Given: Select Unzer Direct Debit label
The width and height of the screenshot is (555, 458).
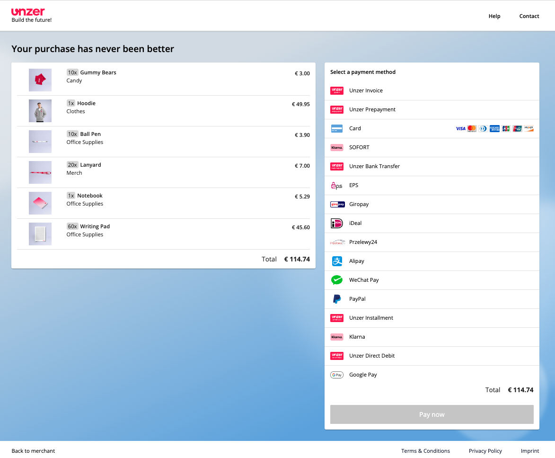Looking at the screenshot, I should click(x=371, y=356).
